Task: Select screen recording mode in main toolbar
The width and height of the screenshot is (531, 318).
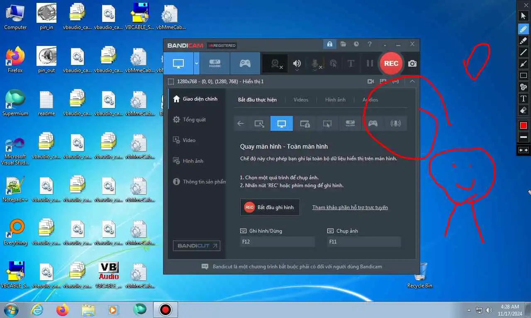Action: [x=178, y=63]
